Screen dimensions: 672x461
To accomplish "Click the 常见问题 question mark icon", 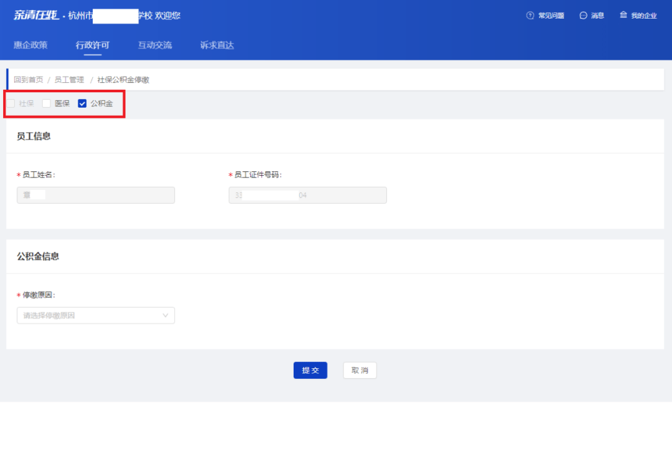I will coord(530,16).
